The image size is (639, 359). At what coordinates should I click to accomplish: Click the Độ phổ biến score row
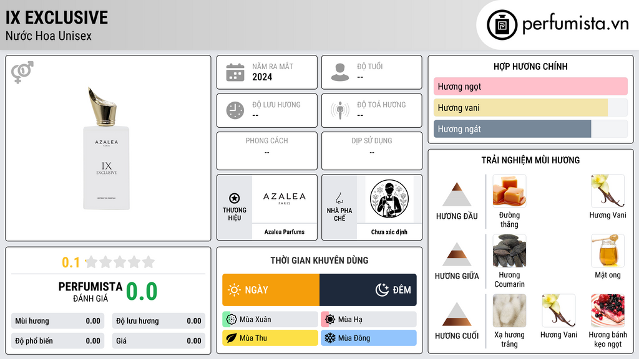(57, 341)
